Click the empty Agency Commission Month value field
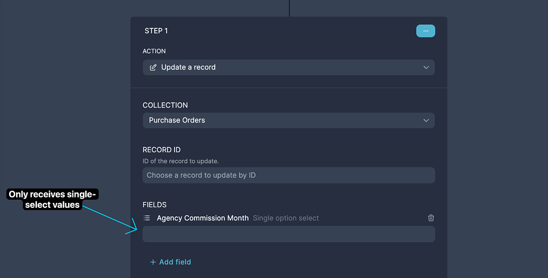Viewport: 548px width, 278px height. coord(288,234)
